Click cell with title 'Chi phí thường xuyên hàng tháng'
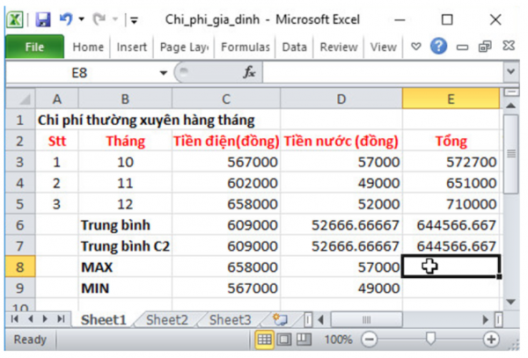 pyautogui.click(x=146, y=121)
